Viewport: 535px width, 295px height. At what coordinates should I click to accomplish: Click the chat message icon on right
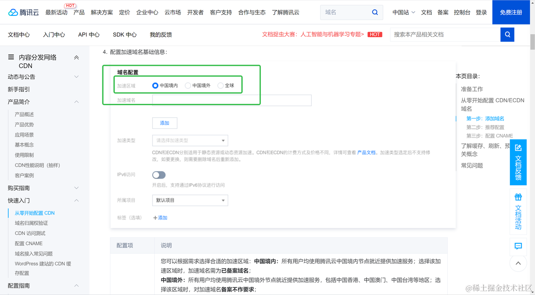tap(518, 246)
